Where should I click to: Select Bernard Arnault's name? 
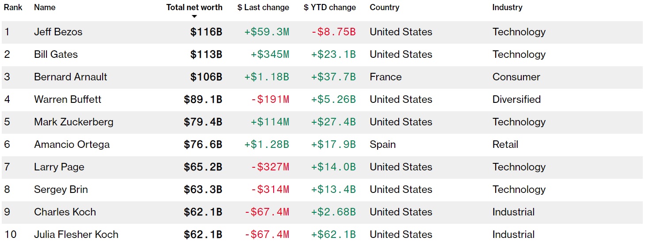click(x=70, y=77)
